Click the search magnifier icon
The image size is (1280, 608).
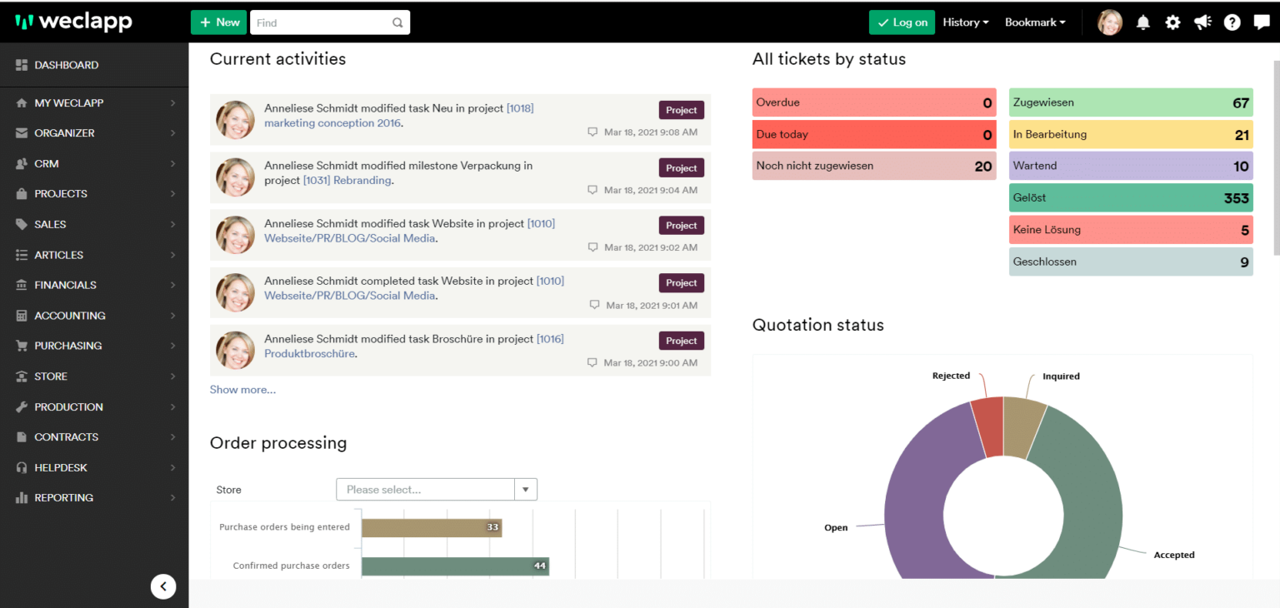click(x=397, y=22)
